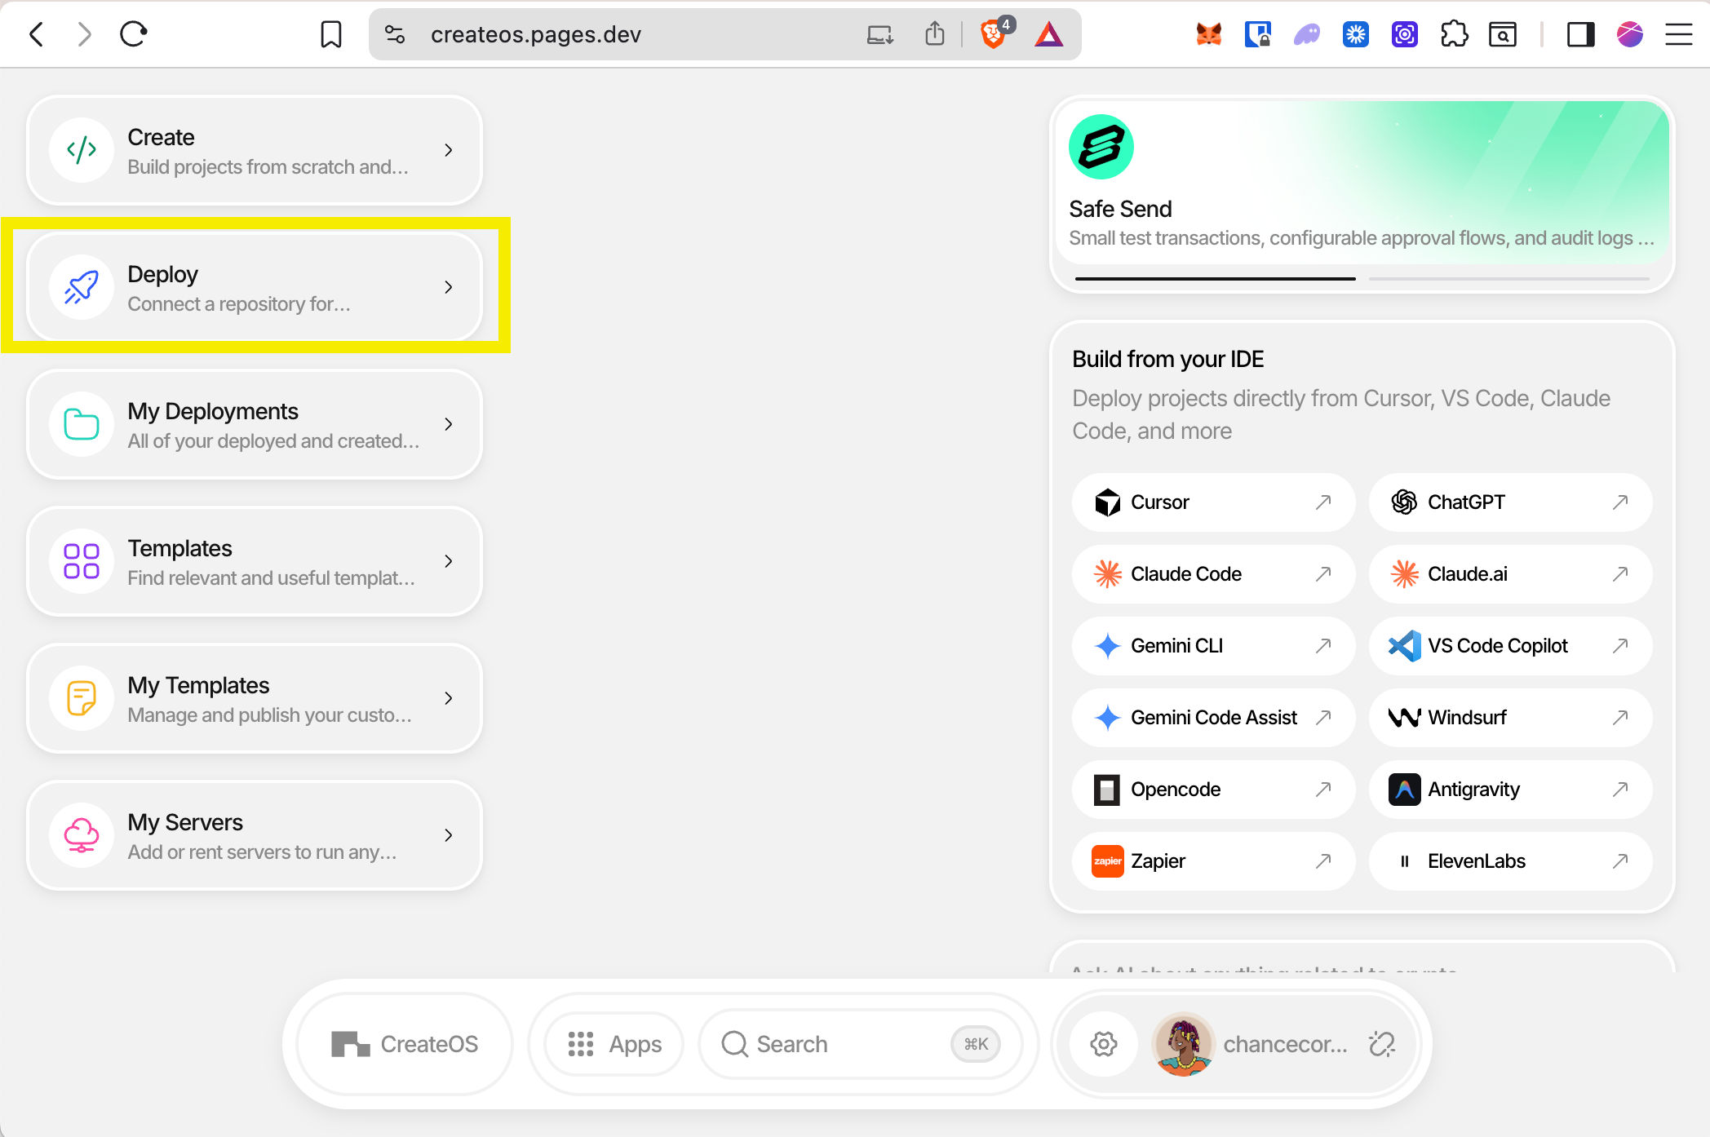Open the Zapier integration
The height and width of the screenshot is (1137, 1710).
tap(1212, 860)
